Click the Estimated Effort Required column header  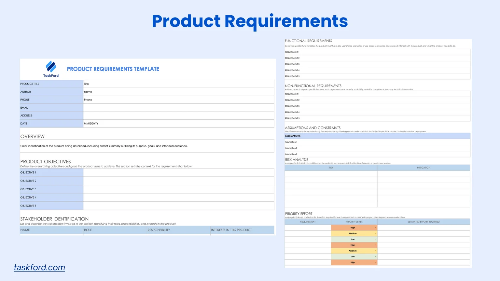pos(423,222)
